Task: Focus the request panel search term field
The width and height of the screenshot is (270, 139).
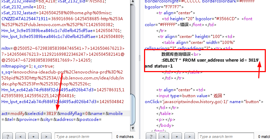Action: click(x=84, y=137)
